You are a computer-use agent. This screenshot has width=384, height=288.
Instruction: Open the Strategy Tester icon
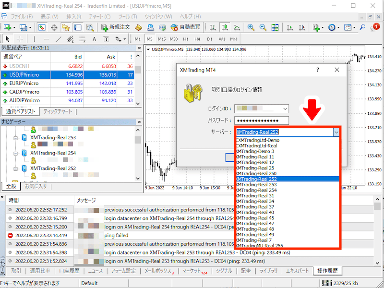click(x=90, y=27)
